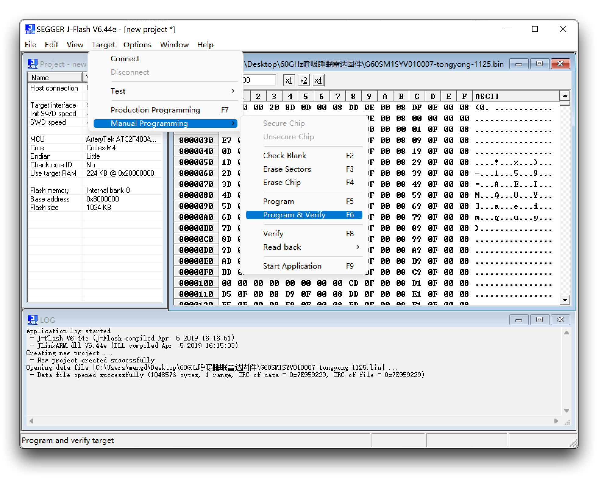Minimize the data file child window

pos(518,64)
